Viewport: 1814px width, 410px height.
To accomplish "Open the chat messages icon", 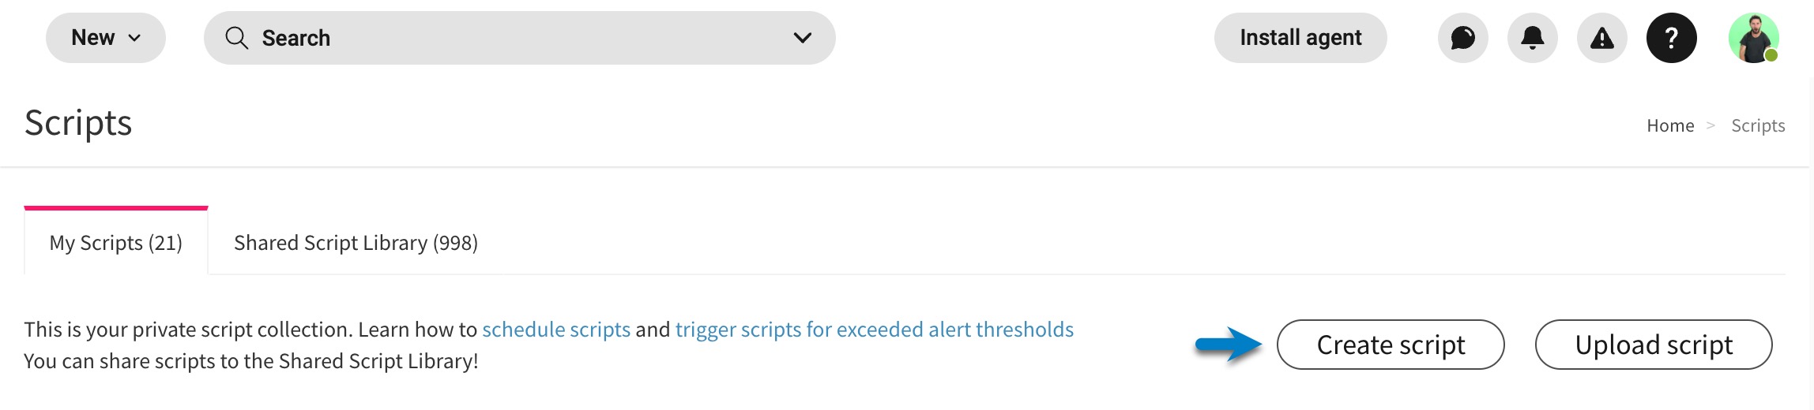I will coord(1462,38).
